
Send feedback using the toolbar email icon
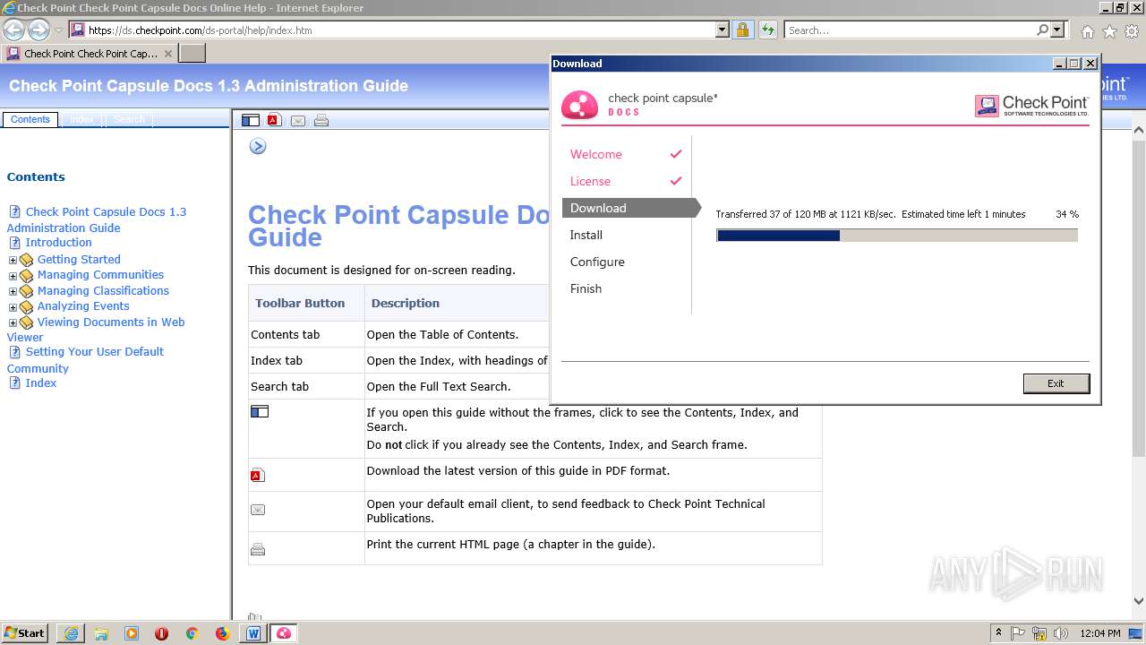tap(298, 121)
